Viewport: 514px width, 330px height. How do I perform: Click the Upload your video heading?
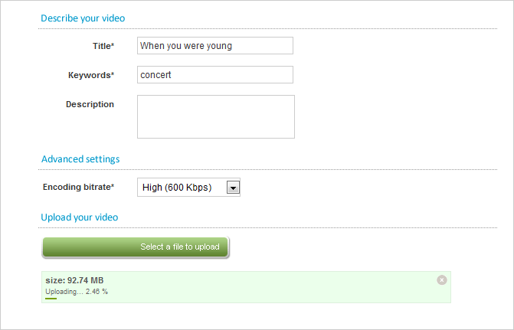(80, 217)
